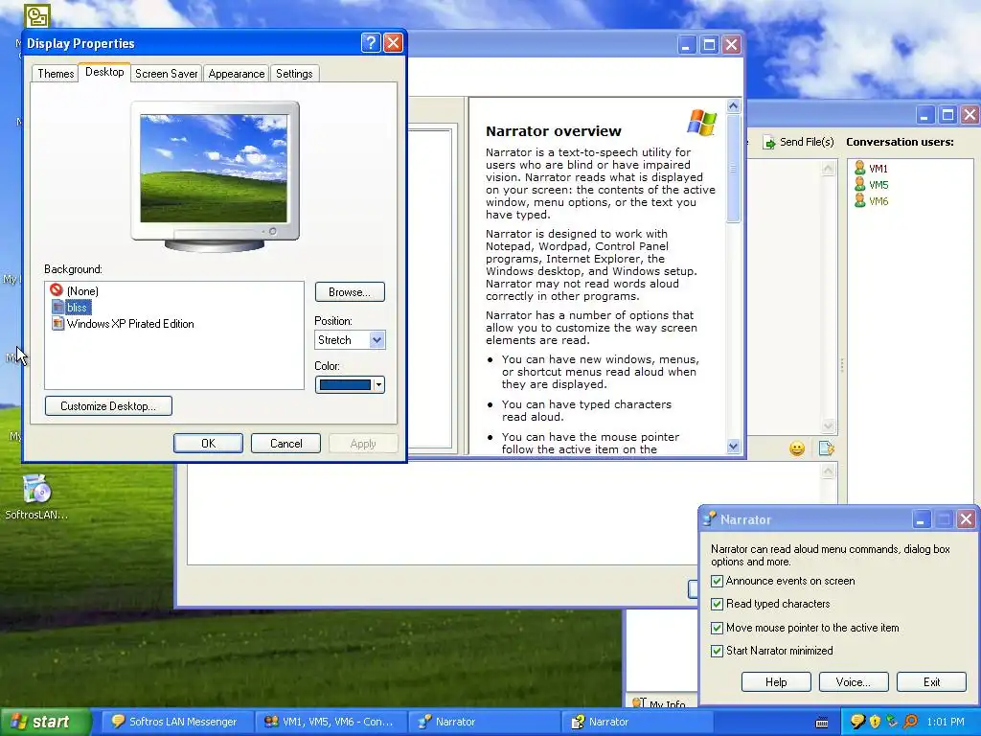Viewport: 981px width, 736px height.
Task: Click Voice... button in Narrator
Action: (854, 681)
